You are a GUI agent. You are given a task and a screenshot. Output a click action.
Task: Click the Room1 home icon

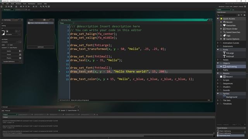click(x=221, y=77)
